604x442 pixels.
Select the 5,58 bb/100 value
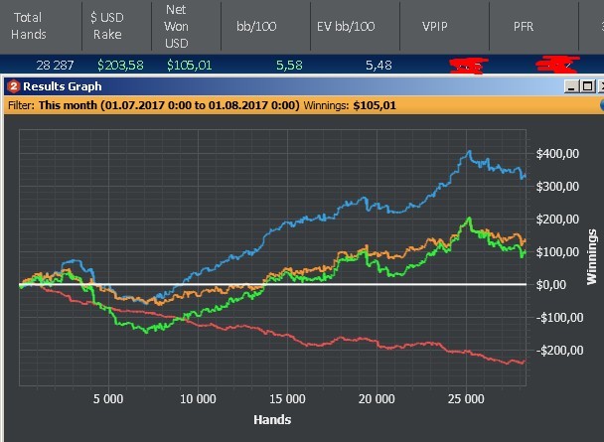click(x=289, y=66)
